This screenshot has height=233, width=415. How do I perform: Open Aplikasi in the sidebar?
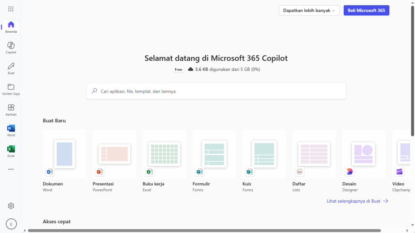coord(11,109)
